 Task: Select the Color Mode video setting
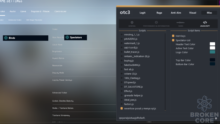coord(57,45)
